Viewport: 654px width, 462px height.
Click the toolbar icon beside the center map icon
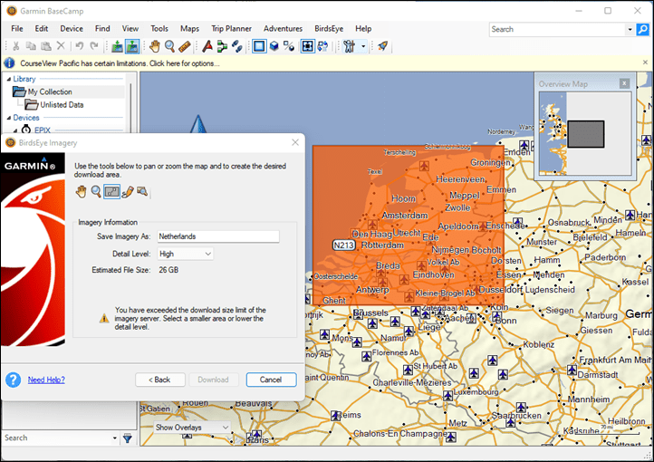322,46
